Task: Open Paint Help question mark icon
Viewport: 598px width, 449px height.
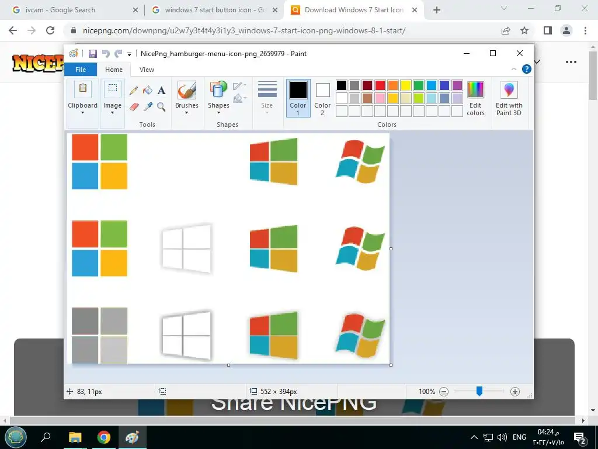Action: [527, 69]
